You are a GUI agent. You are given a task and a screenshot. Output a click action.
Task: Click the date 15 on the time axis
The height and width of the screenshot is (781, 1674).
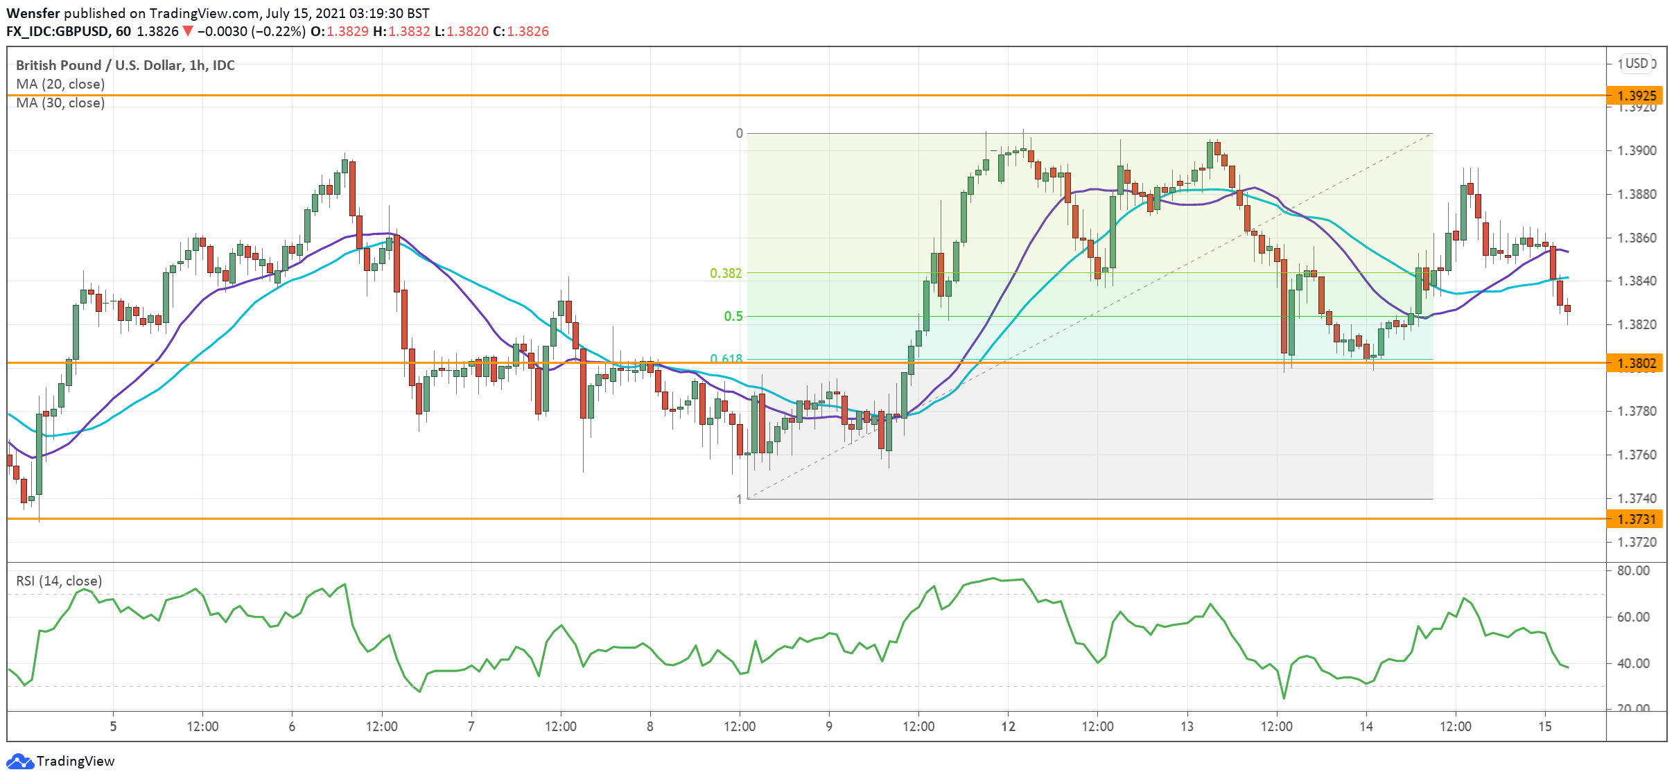pos(1544,726)
